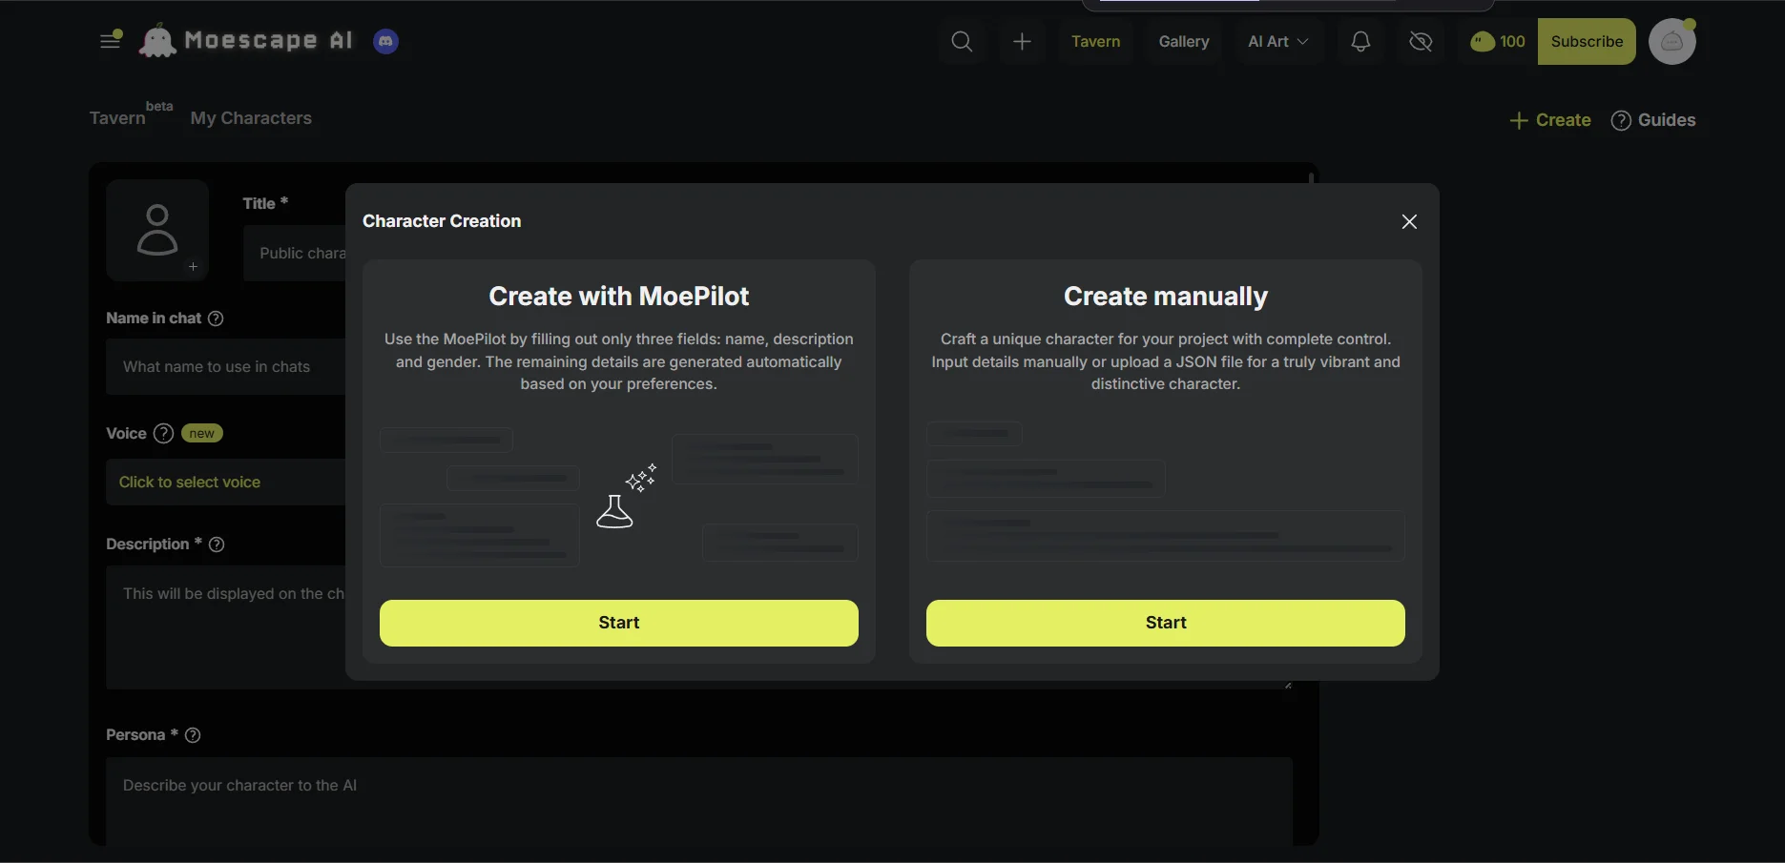Open the Discord link icon
Viewport: 1785px width, 863px height.
[x=385, y=41]
